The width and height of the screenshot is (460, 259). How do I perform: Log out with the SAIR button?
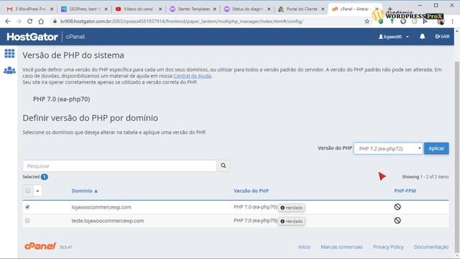coord(443,37)
